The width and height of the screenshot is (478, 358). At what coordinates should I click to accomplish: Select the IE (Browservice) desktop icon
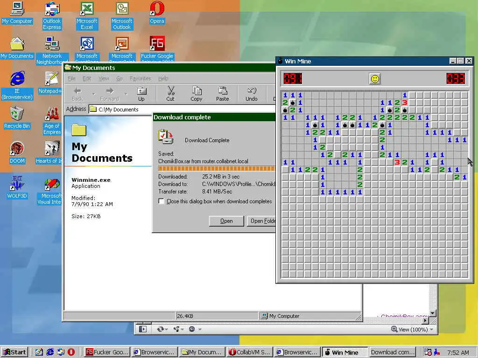click(x=17, y=85)
